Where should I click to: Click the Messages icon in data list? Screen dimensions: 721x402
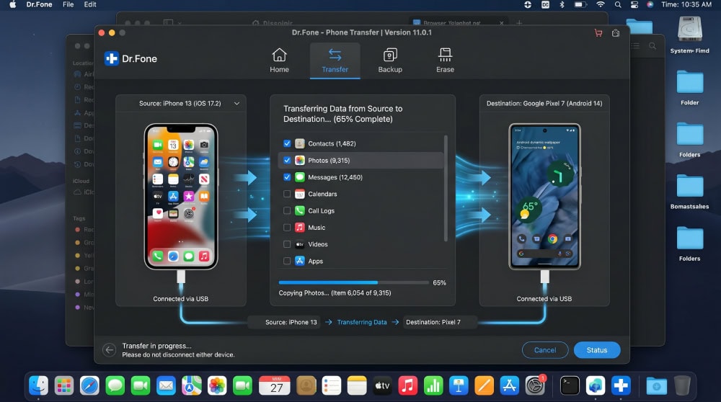[x=300, y=177]
